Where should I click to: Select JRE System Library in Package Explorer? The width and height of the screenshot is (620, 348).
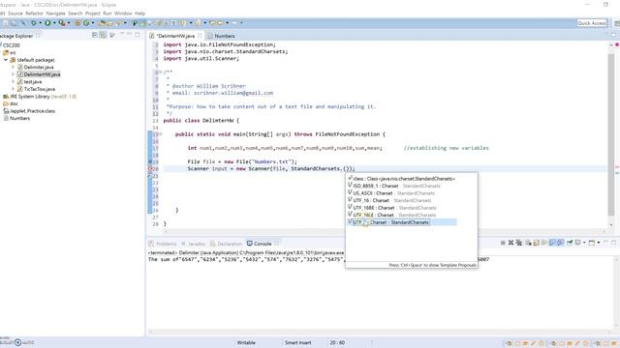tap(40, 97)
